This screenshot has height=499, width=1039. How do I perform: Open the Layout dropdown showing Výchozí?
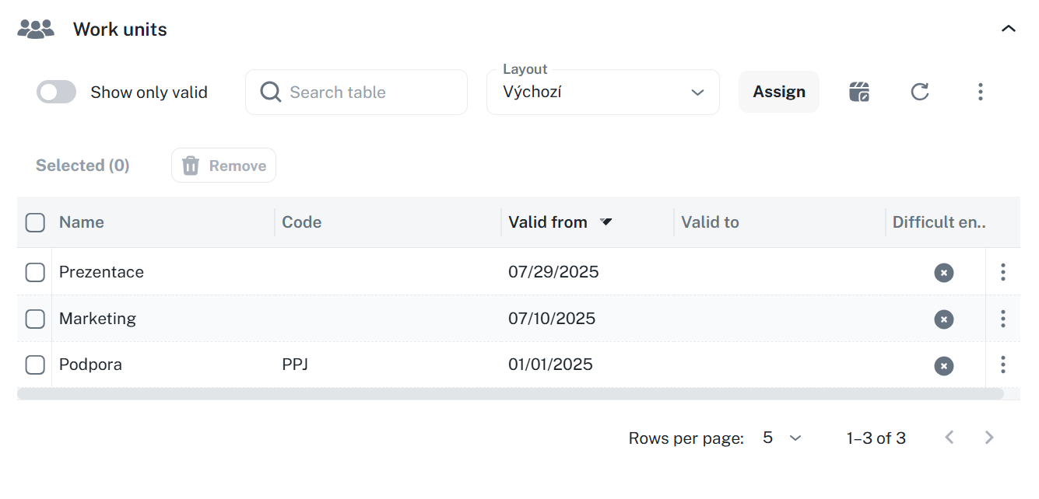(602, 92)
